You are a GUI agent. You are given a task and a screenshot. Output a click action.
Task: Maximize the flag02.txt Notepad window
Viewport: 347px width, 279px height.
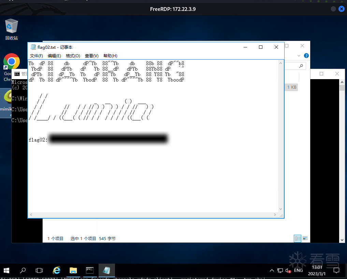261,47
